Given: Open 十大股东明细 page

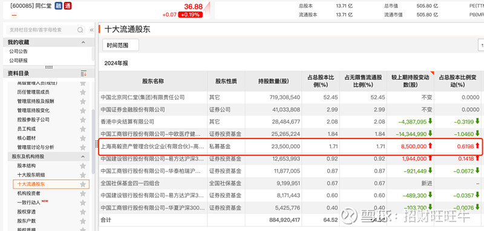Looking at the screenshot, I should click(x=31, y=175).
